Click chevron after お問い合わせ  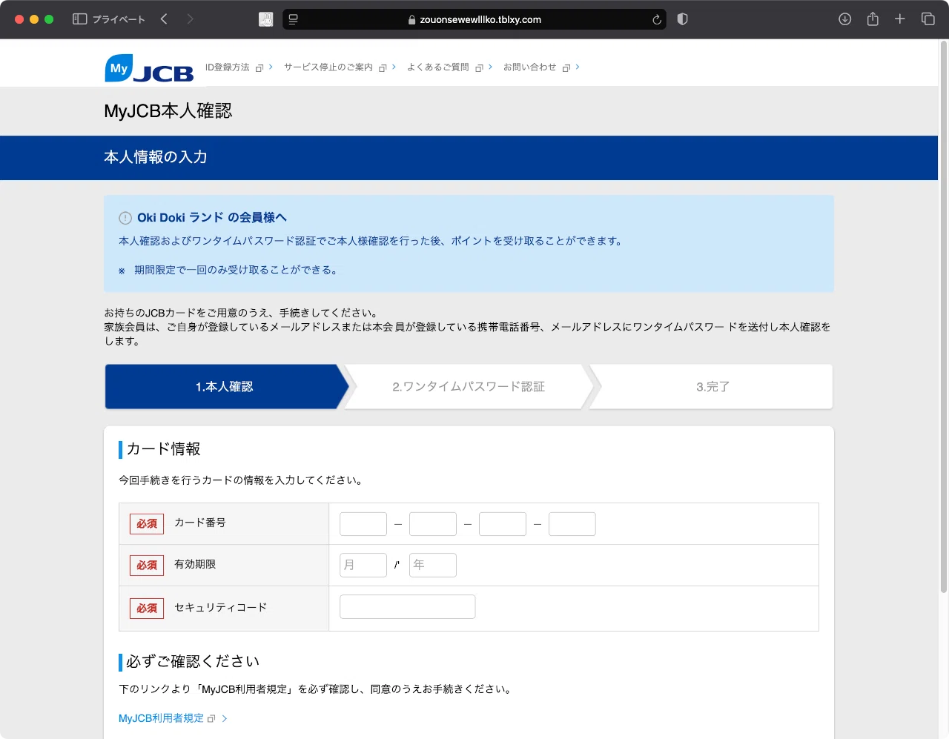coord(578,67)
